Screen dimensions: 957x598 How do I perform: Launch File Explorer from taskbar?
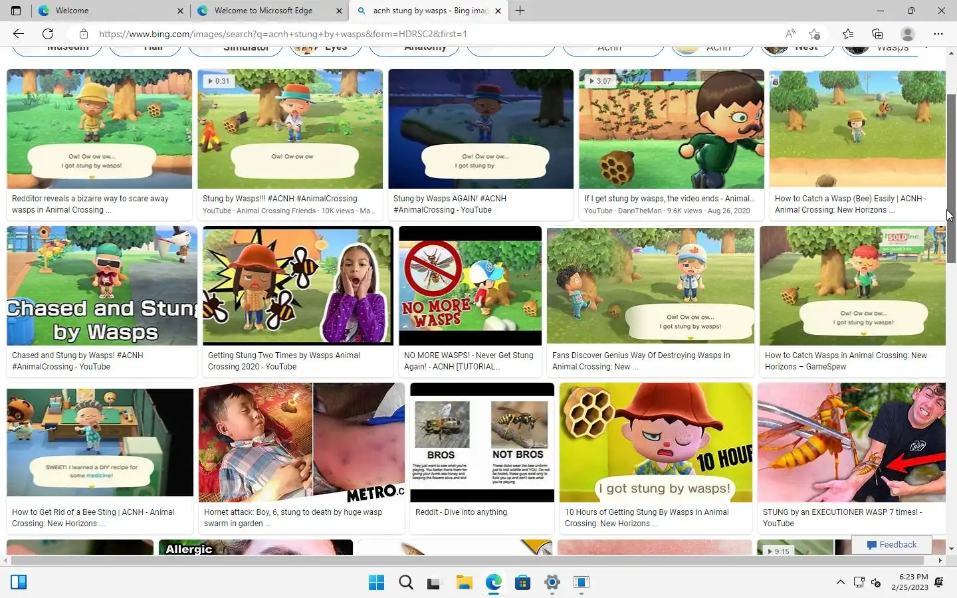click(x=464, y=583)
